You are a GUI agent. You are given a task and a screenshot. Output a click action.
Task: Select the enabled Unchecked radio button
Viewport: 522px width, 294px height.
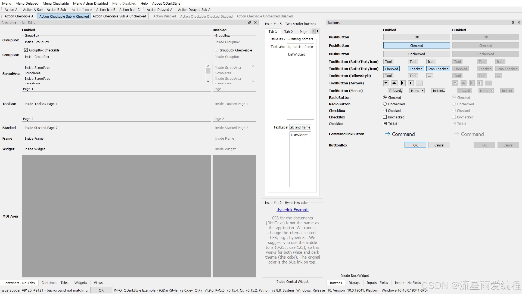click(x=385, y=104)
